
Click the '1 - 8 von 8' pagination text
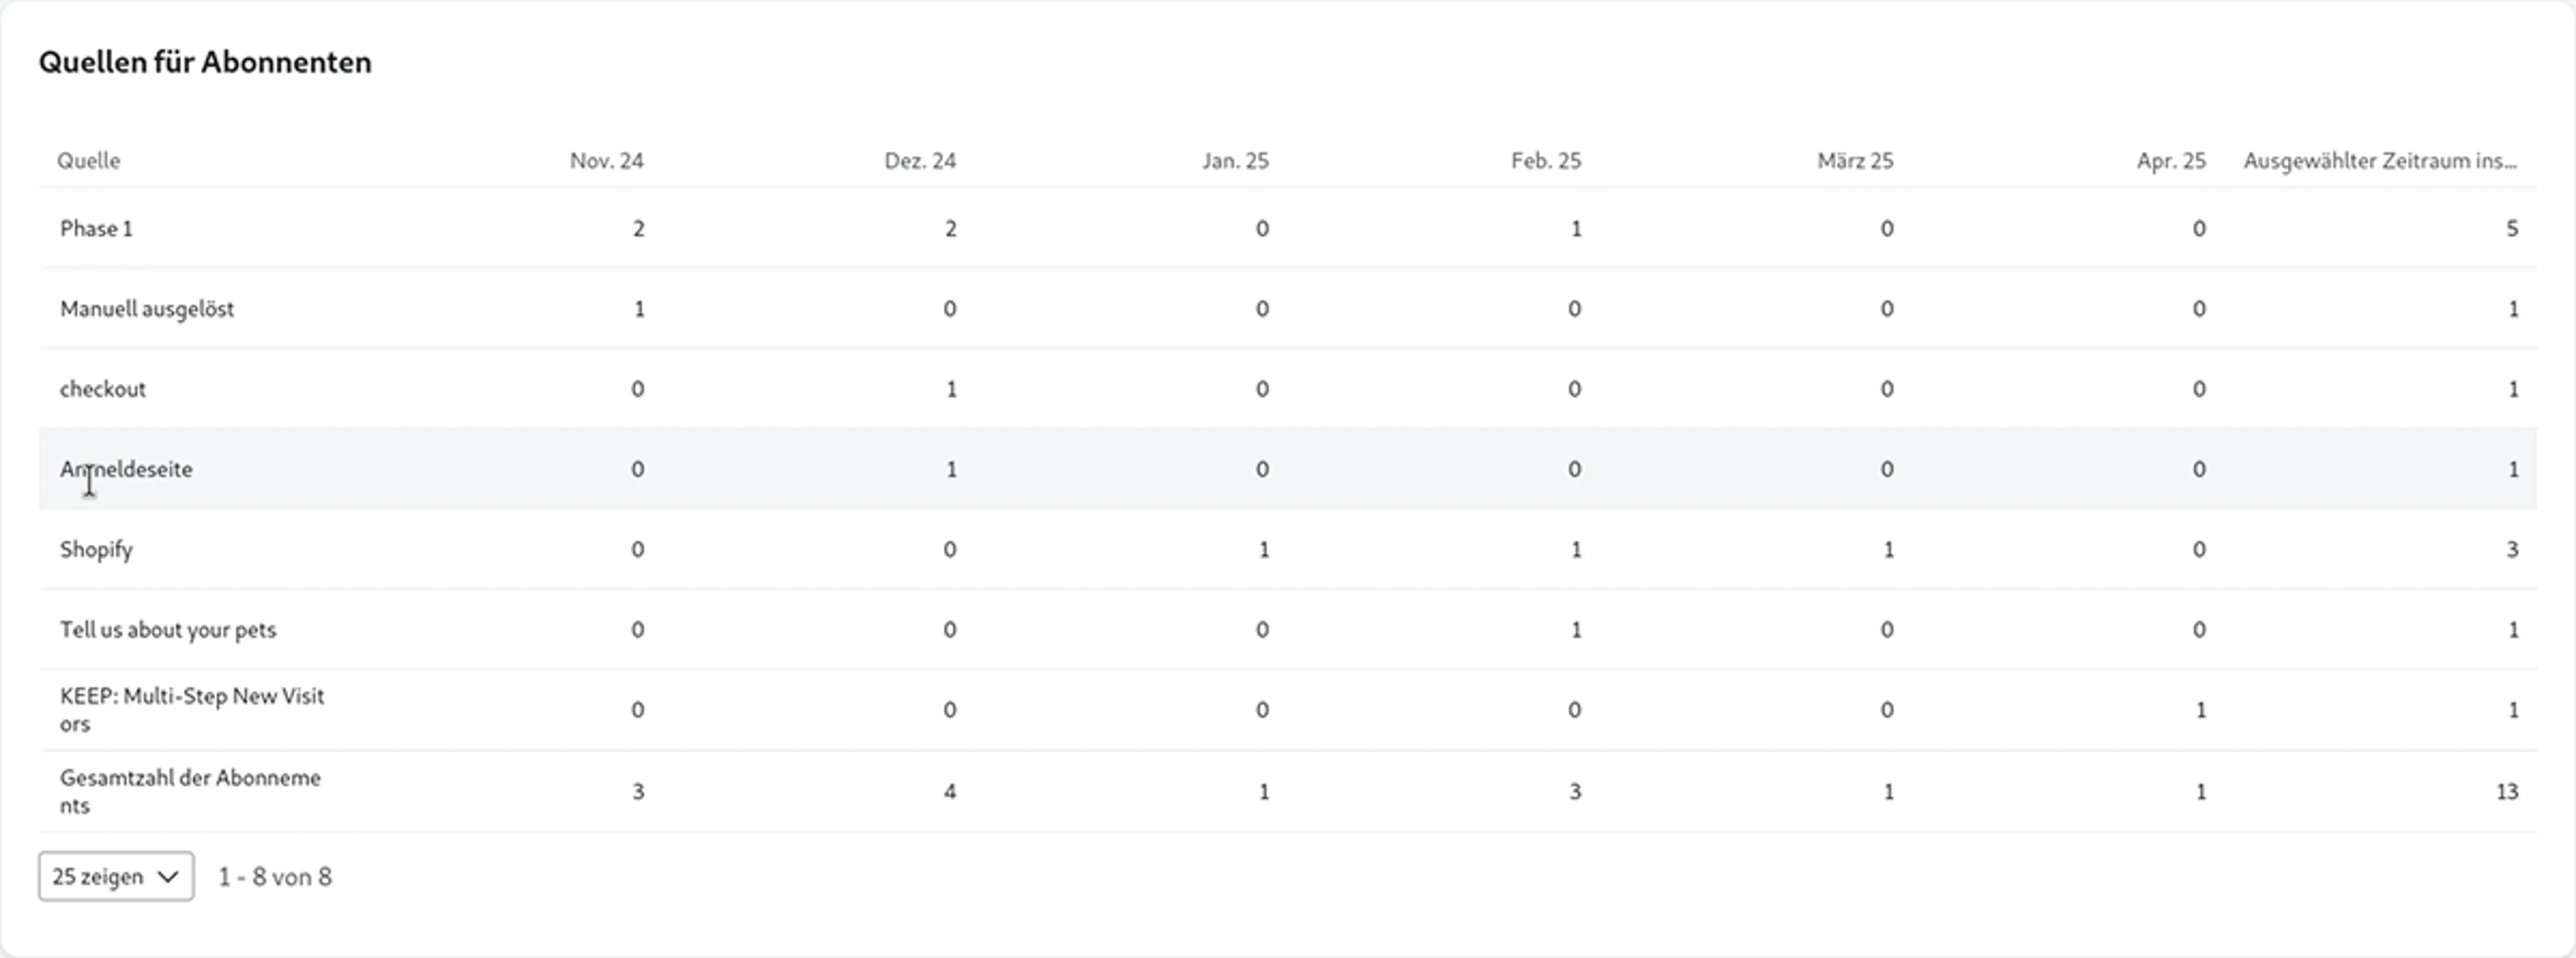pos(275,877)
